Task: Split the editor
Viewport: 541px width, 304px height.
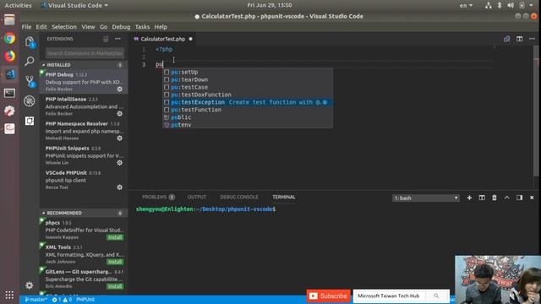Action: click(520, 39)
